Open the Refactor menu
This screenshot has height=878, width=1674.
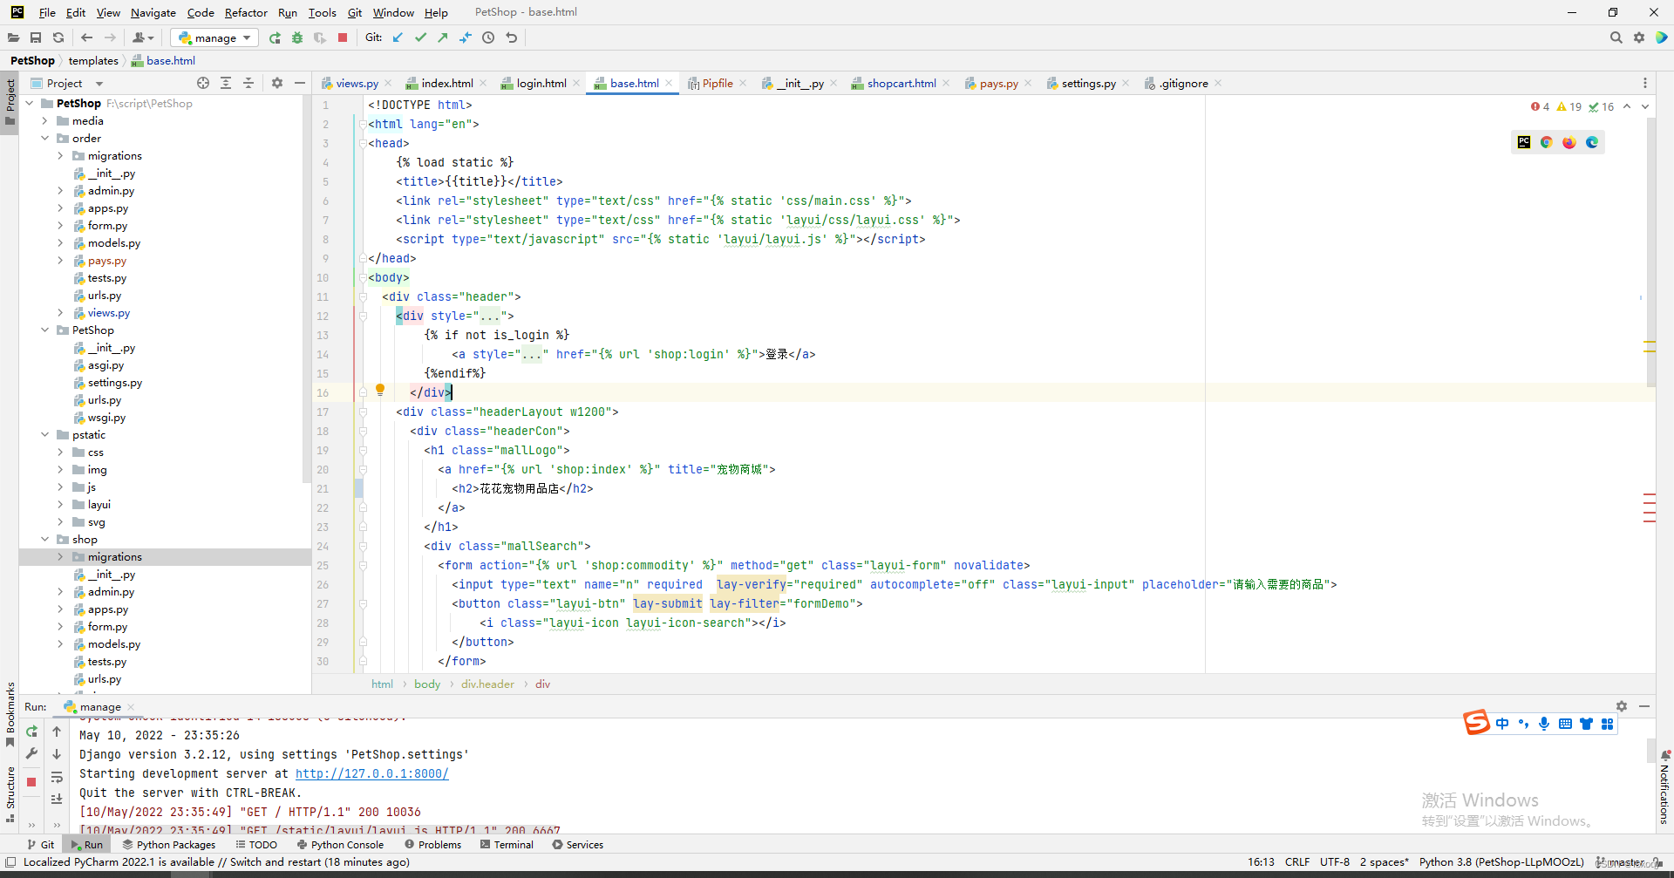(x=246, y=12)
